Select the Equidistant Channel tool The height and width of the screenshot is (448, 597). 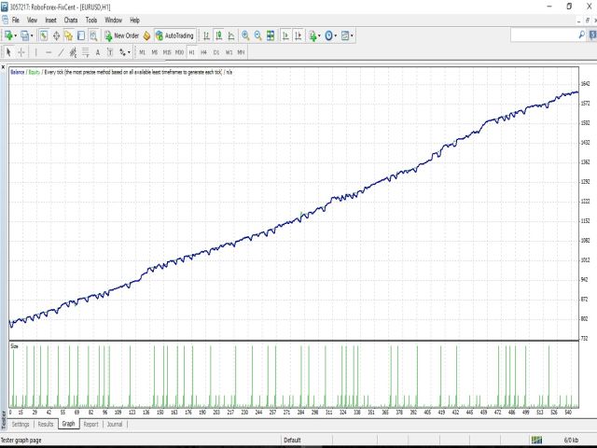coord(73,52)
